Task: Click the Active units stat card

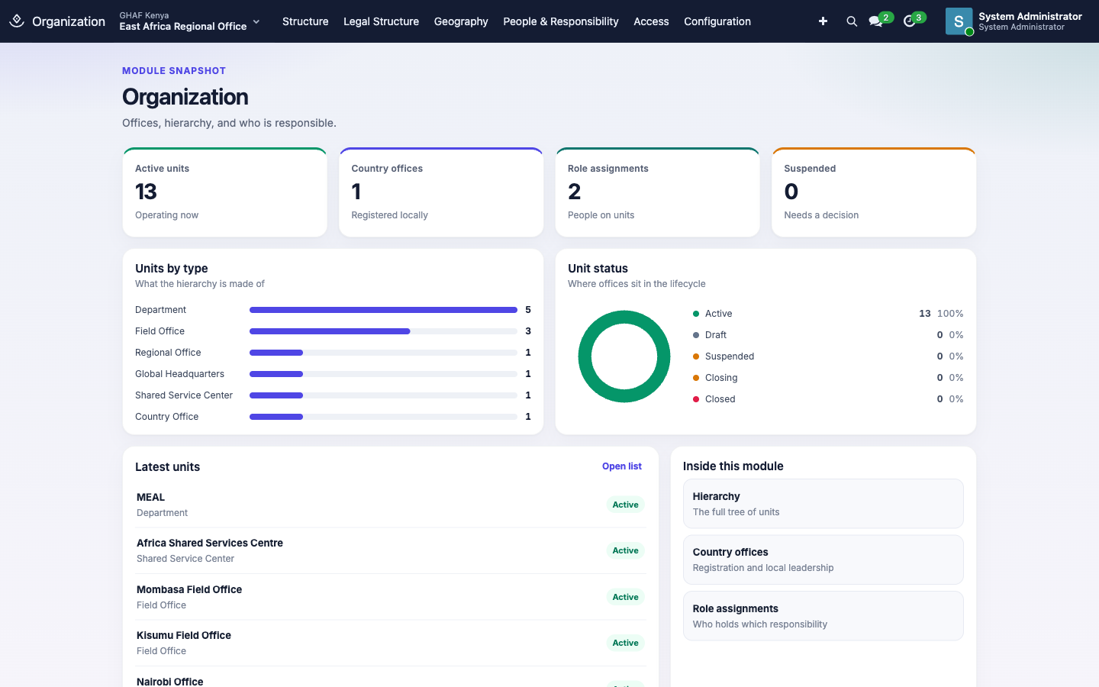Action: 224,192
